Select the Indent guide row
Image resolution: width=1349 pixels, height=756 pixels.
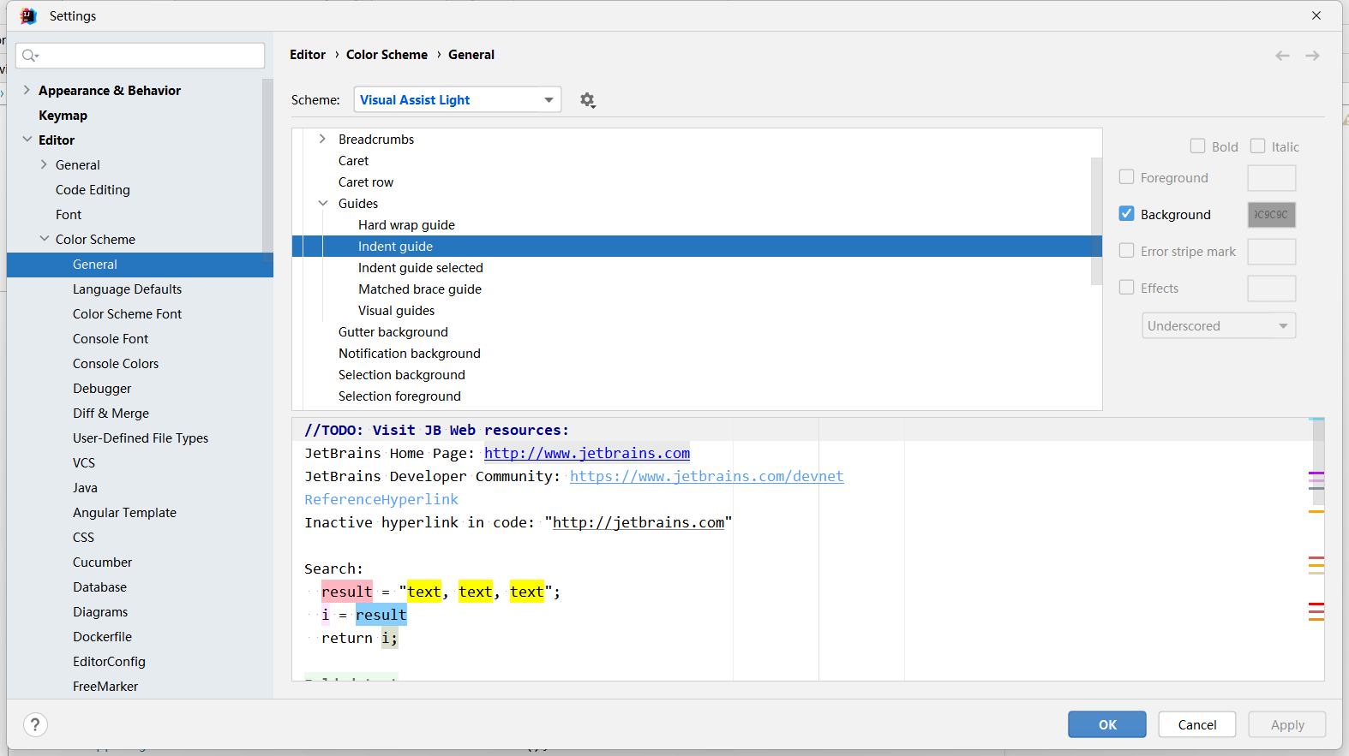click(x=697, y=247)
